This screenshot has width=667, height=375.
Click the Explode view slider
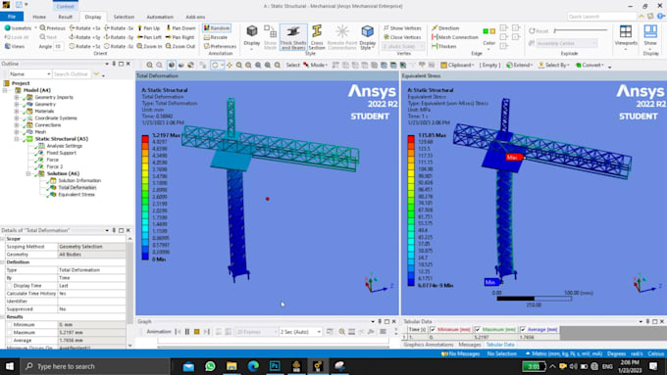tap(581, 30)
